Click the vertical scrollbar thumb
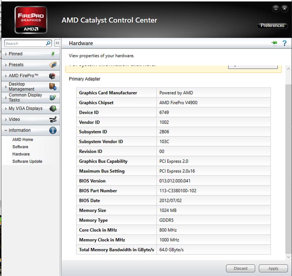The height and width of the screenshot is (276, 292). pos(288,169)
